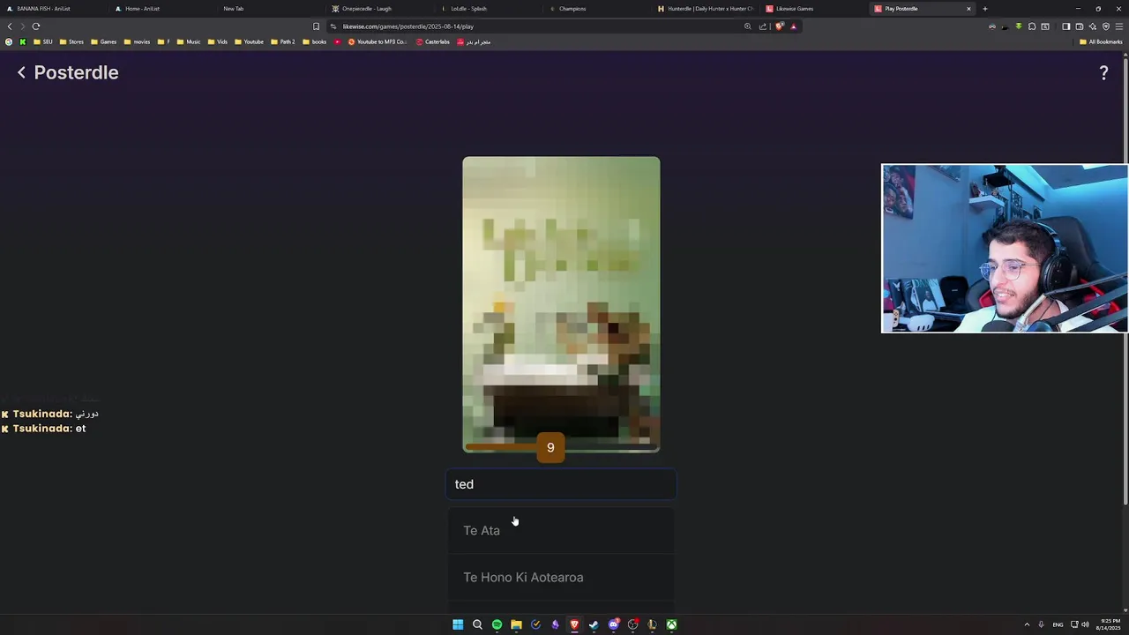
Task: Switch to the Onepiecedle - Laugh tab
Action: (x=379, y=9)
